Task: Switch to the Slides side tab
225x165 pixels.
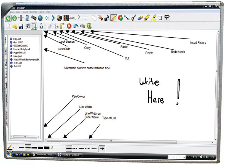Action: pos(6,52)
